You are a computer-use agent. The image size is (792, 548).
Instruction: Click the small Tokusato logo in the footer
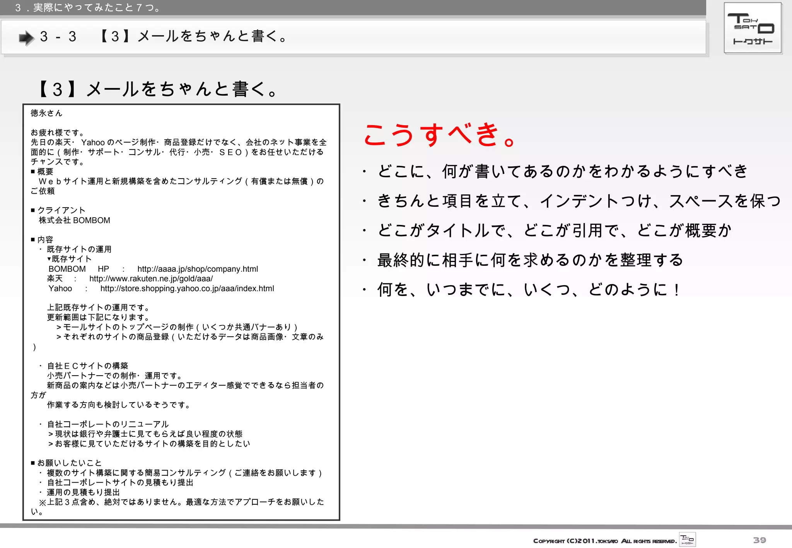tap(687, 539)
